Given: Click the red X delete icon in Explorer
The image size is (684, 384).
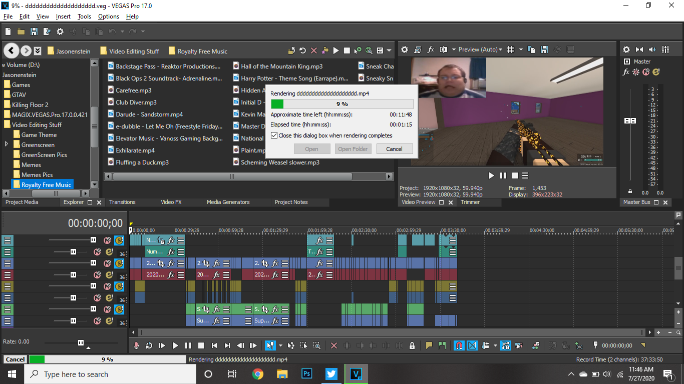Looking at the screenshot, I should point(314,50).
